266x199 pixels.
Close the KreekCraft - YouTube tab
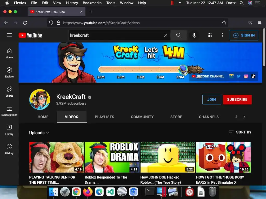(x=81, y=12)
